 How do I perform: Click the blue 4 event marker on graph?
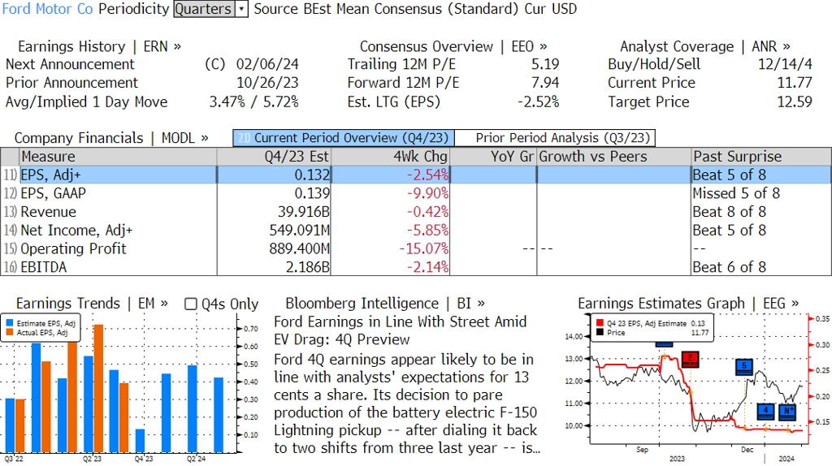[765, 412]
